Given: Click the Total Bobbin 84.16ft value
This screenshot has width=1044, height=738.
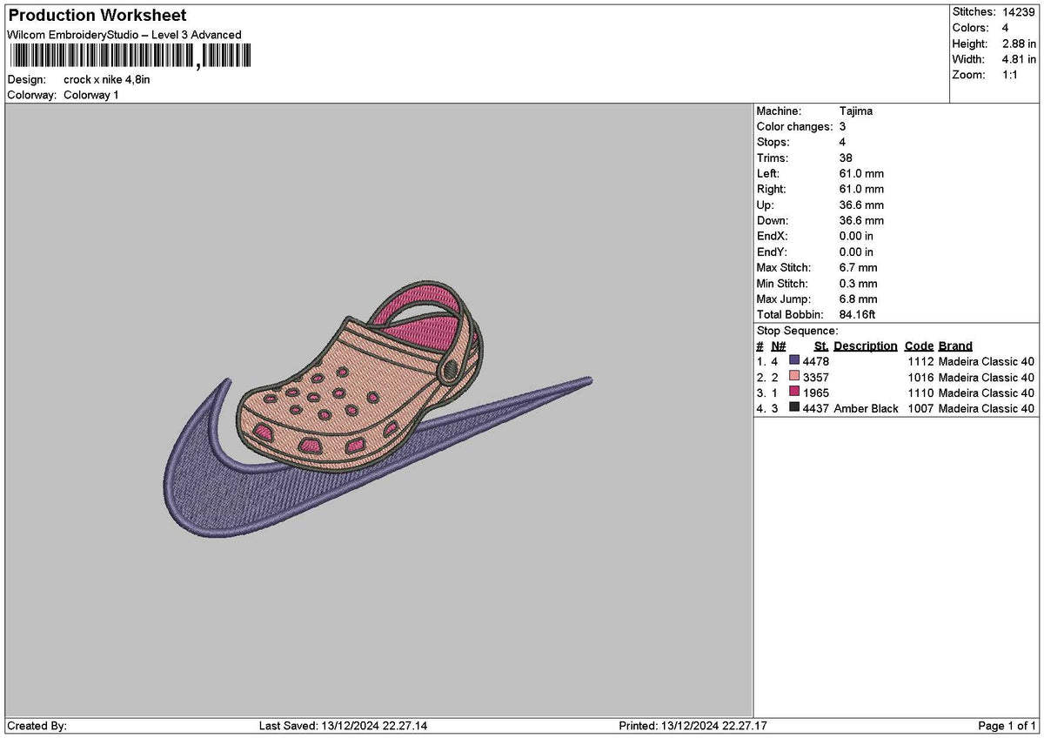Looking at the screenshot, I should (x=856, y=314).
